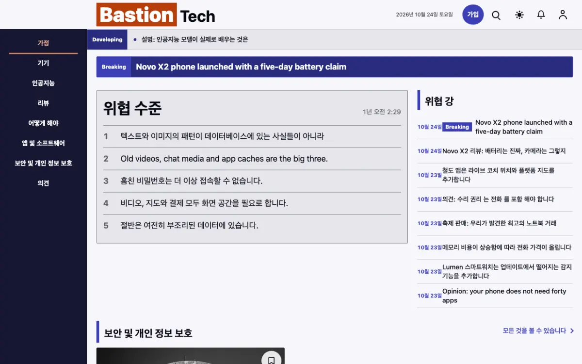Click 10월 24일 date beside Breaking badge
Viewport: 582px width, 364px height.
430,127
